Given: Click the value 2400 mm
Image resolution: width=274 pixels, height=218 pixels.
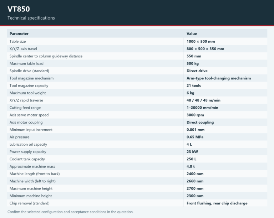Looking at the screenshot, I should click(x=195, y=174).
